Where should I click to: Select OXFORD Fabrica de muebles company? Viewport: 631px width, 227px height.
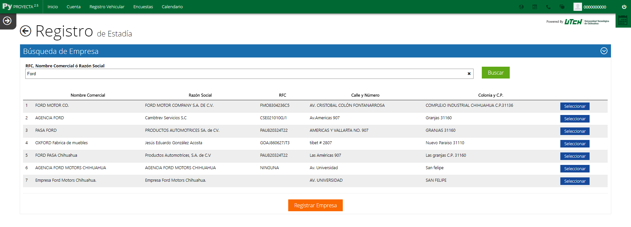click(575, 144)
